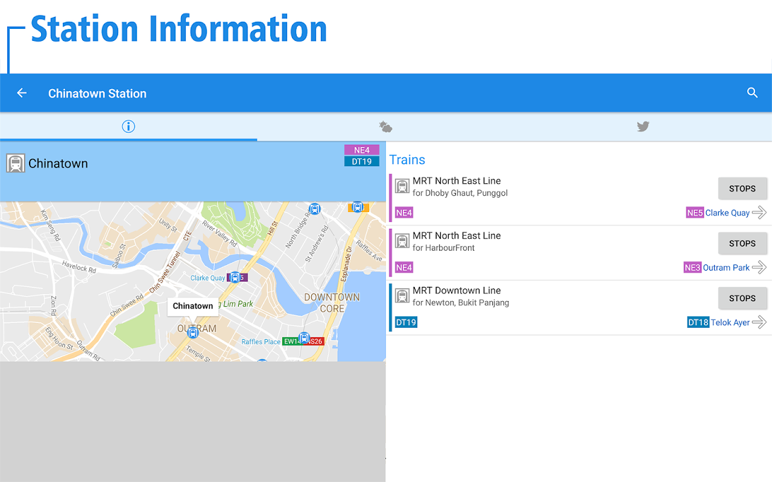
Task: Switch to the station info tab
Action: coord(128,127)
